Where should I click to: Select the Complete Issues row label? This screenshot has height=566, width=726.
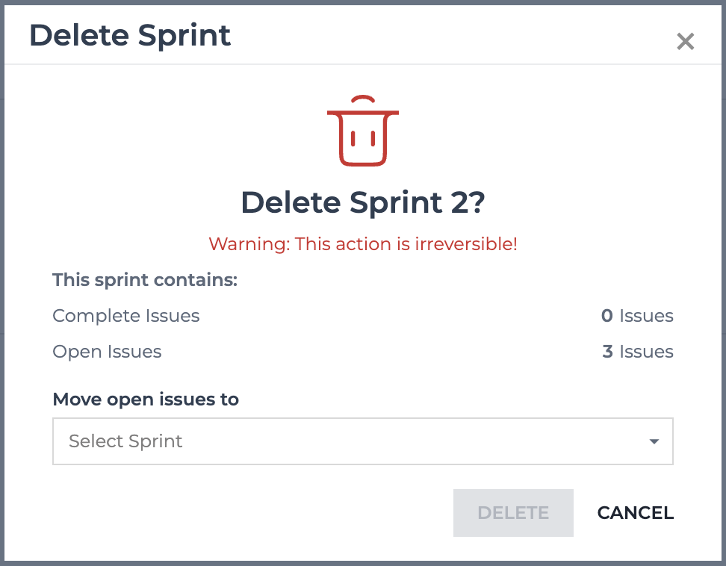coord(126,316)
